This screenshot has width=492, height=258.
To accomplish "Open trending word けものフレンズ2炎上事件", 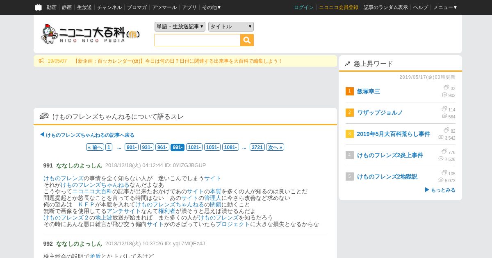I will pos(390,155).
